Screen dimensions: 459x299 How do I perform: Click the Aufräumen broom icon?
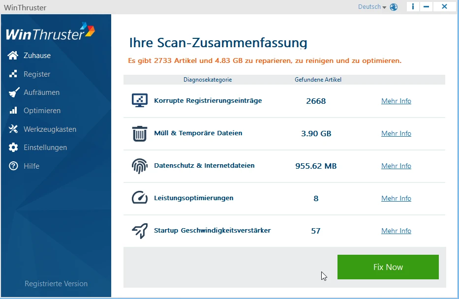click(13, 92)
